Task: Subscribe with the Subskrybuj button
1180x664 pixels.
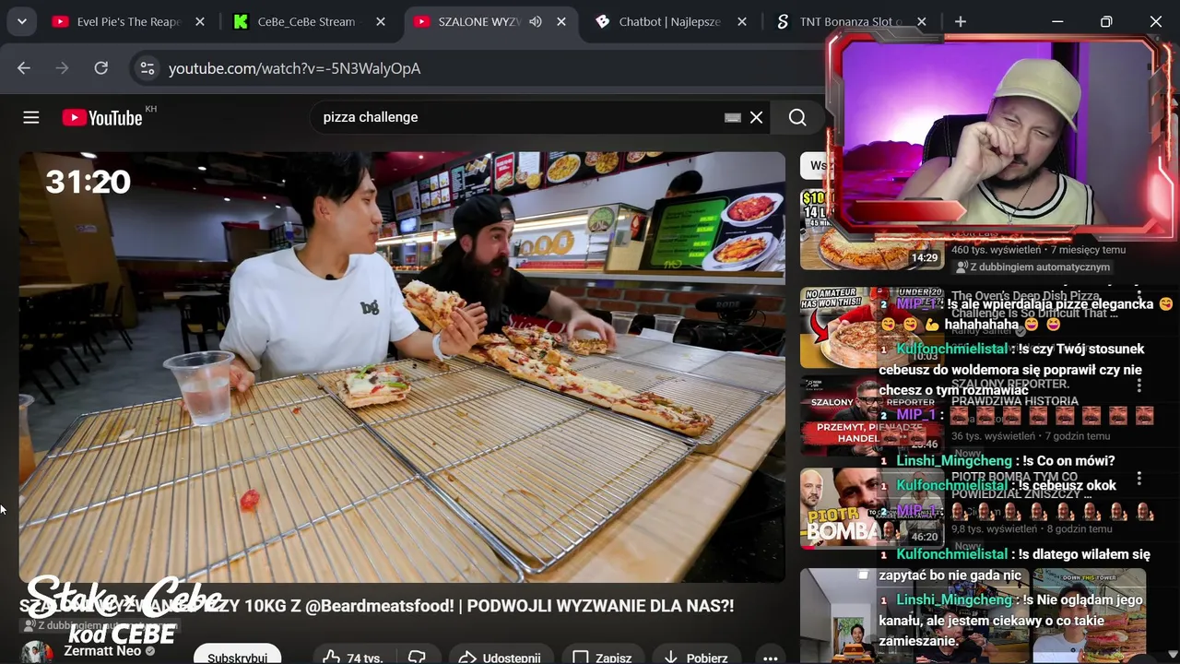Action: pyautogui.click(x=237, y=657)
